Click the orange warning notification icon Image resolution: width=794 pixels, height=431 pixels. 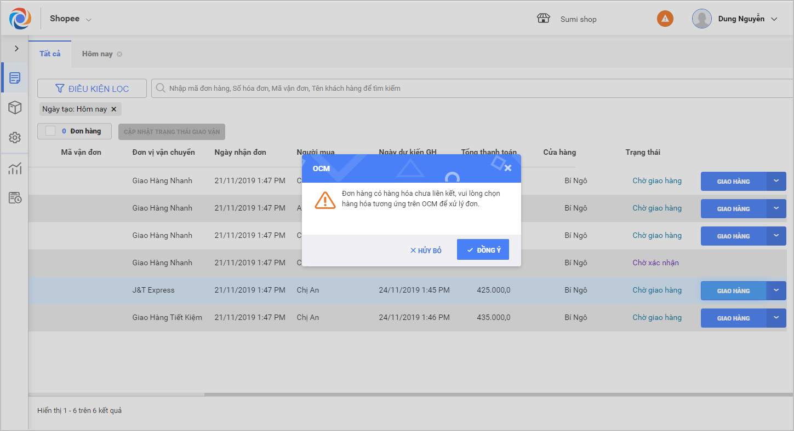pyautogui.click(x=665, y=19)
